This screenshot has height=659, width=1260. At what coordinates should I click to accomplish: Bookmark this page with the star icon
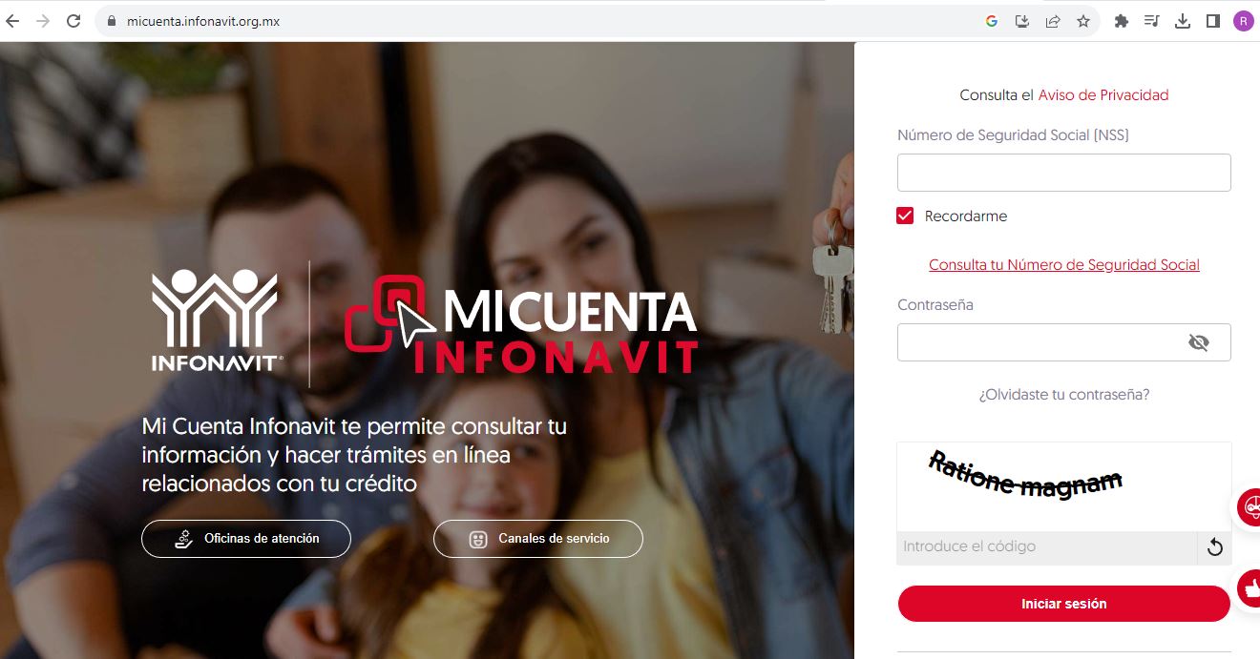(x=1083, y=21)
